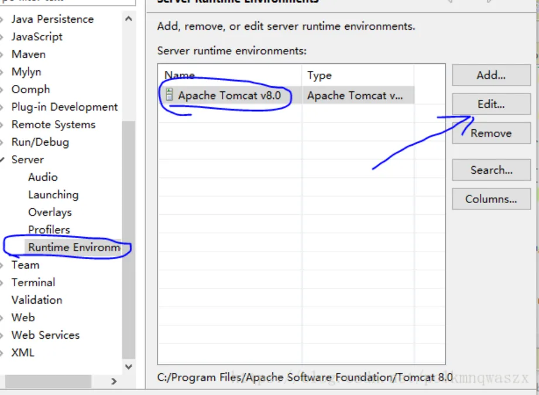Select Terminal preferences category
The width and height of the screenshot is (539, 395).
coord(33,282)
